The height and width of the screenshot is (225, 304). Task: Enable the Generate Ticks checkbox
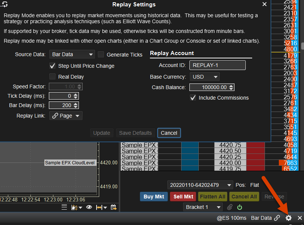click(x=101, y=55)
